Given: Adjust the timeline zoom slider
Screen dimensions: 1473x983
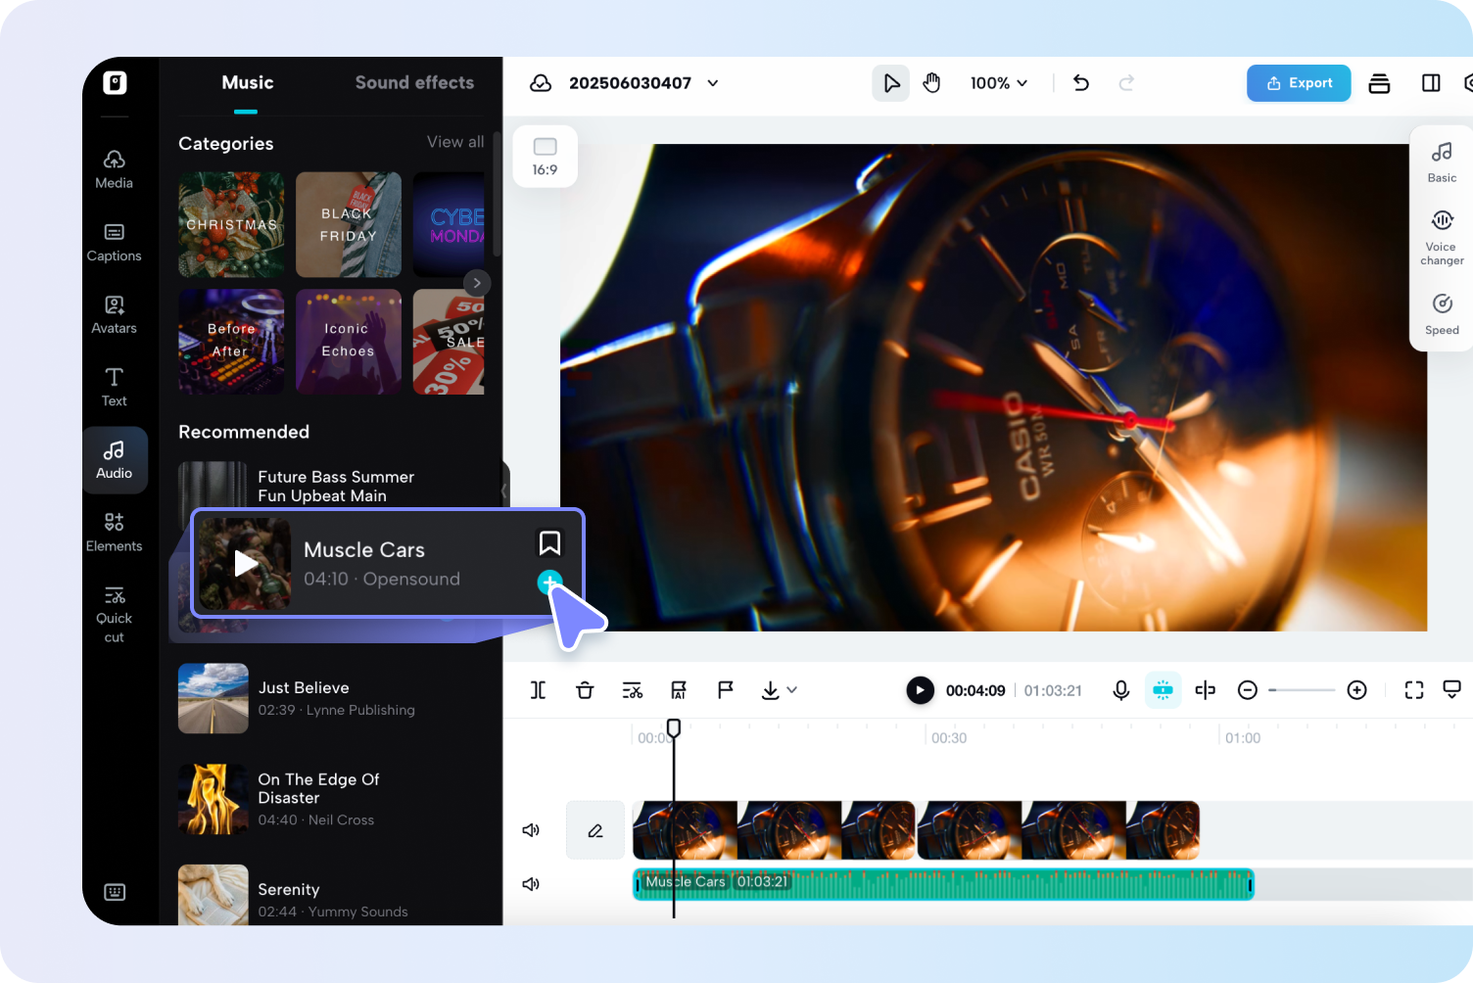Looking at the screenshot, I should 1302,690.
